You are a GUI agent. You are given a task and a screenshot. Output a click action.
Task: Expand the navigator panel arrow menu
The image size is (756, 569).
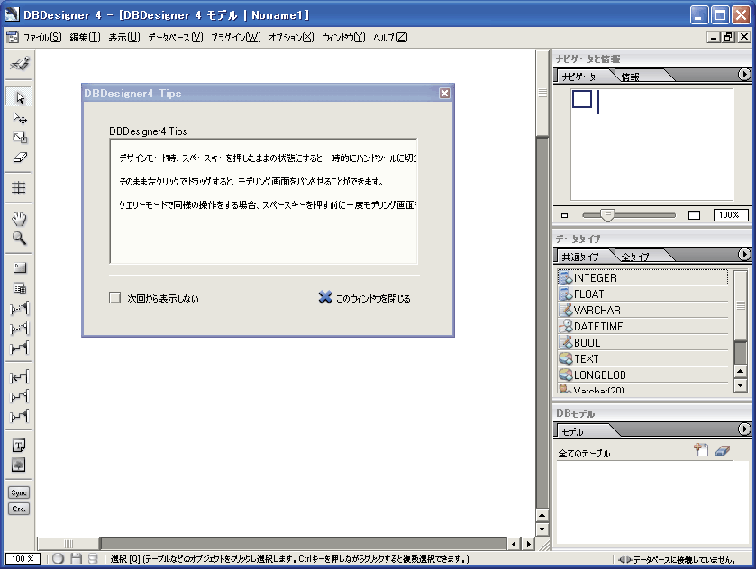744,74
